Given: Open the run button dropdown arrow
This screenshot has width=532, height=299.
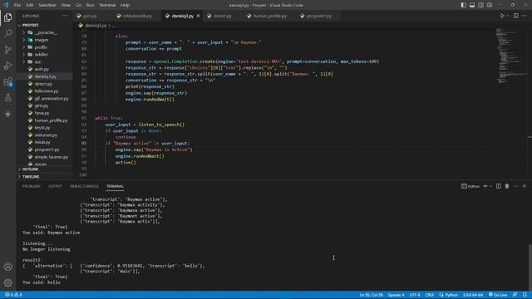Looking at the screenshot, I should [508, 16].
